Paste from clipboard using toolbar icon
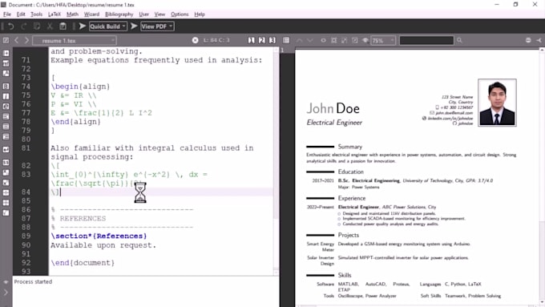Screen dimensions: 545x307 (x=63, y=26)
